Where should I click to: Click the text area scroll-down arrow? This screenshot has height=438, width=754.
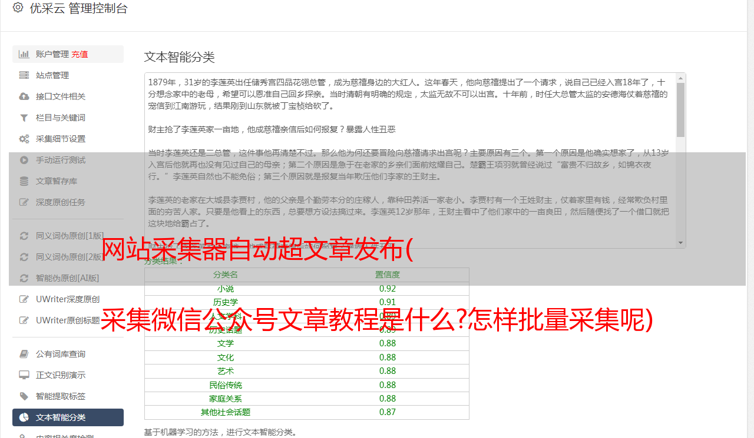[x=680, y=242]
